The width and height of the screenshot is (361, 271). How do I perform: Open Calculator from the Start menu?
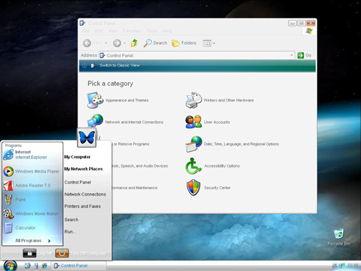tap(32, 228)
